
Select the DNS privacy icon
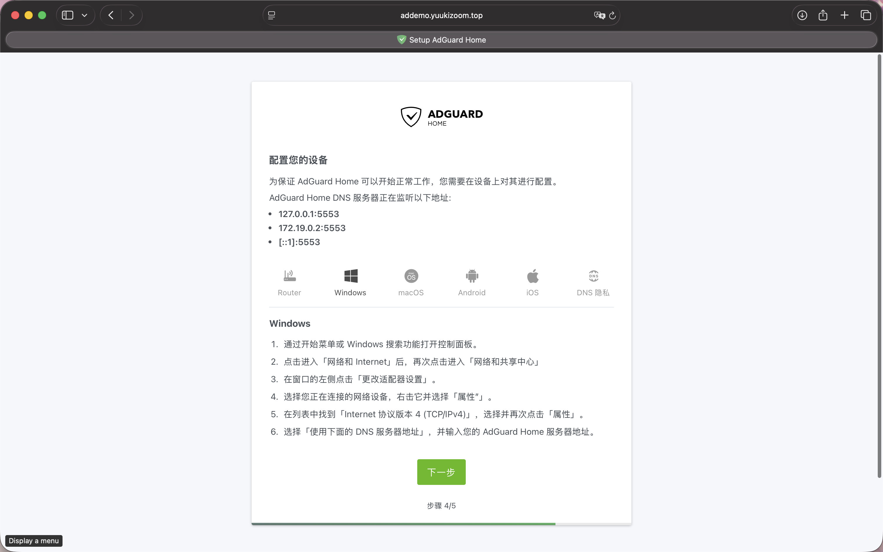point(593,276)
